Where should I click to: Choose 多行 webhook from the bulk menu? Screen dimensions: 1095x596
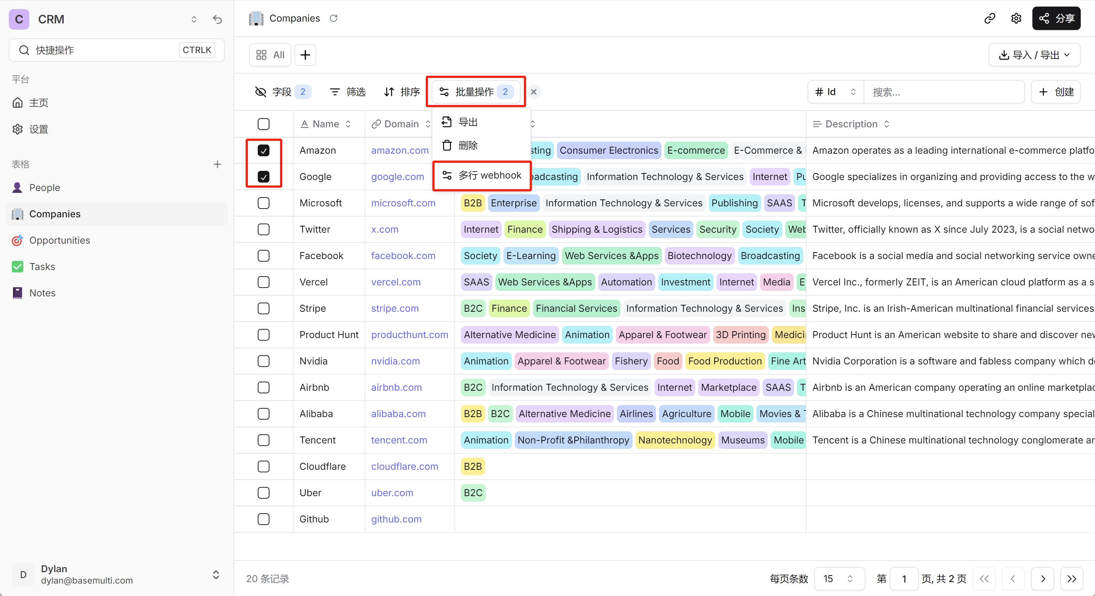coord(482,175)
